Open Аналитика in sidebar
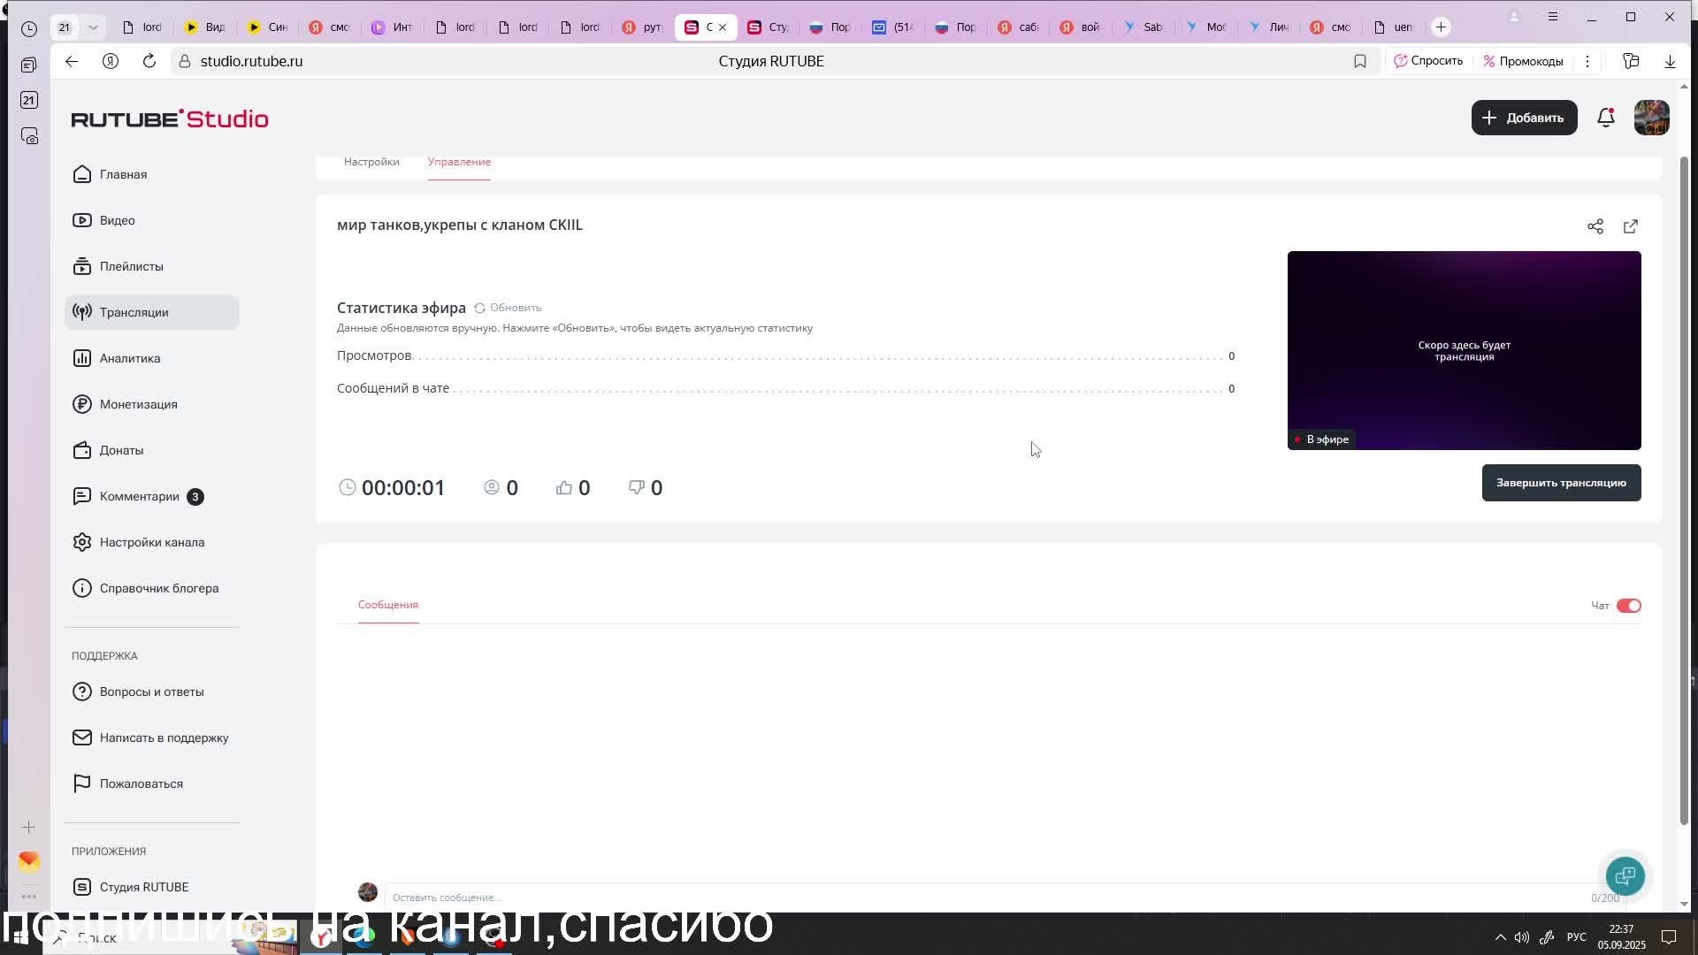1698x955 pixels. 130,358
